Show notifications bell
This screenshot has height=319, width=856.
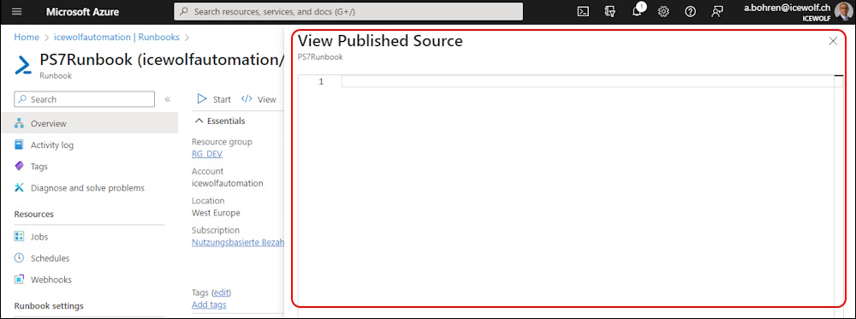(637, 11)
